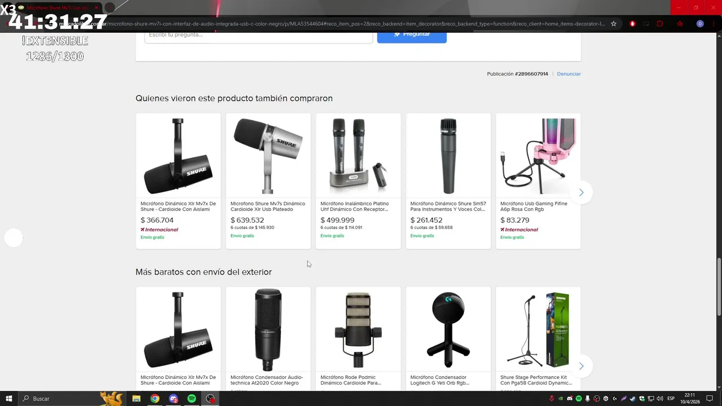Open the Logitech G HUB tray icon
The height and width of the screenshot is (406, 722).
[615, 399]
